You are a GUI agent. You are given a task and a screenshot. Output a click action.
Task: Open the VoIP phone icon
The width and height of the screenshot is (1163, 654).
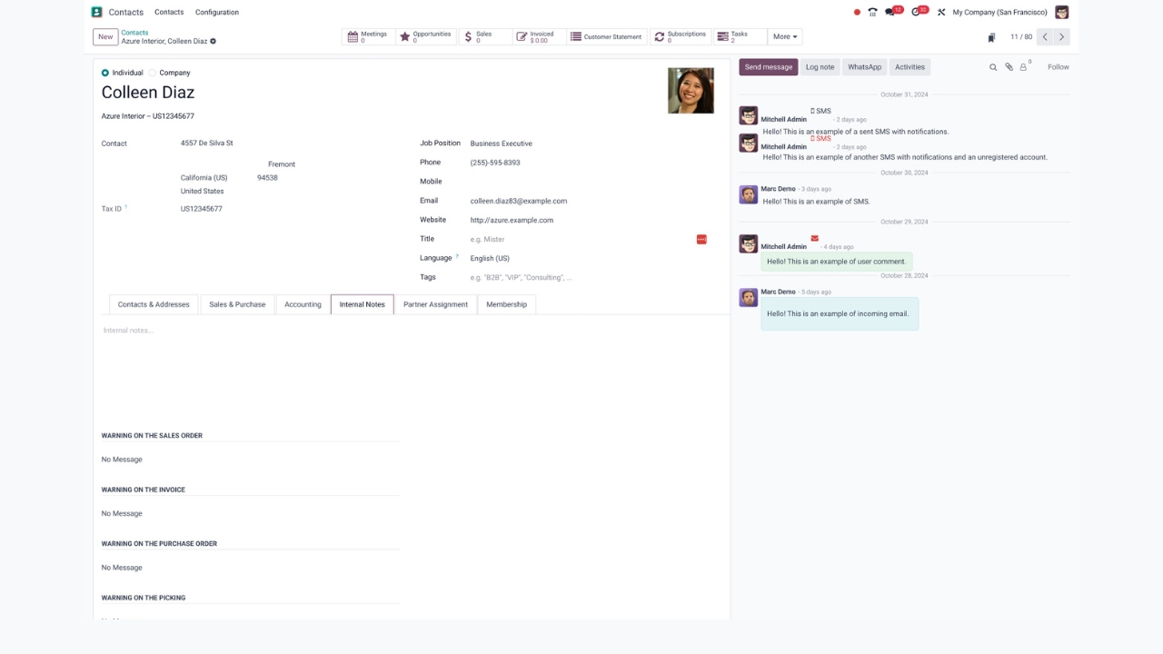(872, 13)
